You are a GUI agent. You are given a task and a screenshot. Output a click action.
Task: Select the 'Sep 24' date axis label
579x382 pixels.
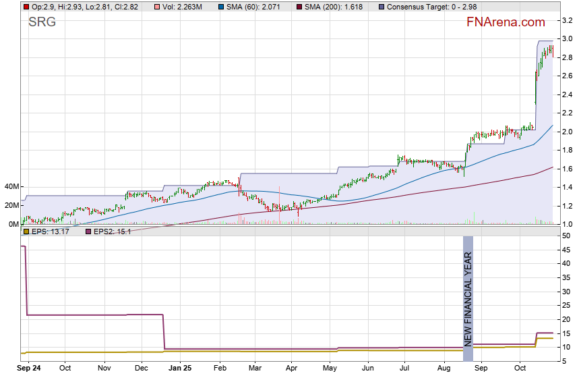point(28,369)
